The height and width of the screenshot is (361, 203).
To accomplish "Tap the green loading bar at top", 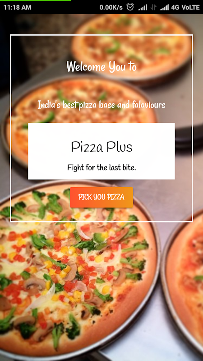I will (36, 0).
